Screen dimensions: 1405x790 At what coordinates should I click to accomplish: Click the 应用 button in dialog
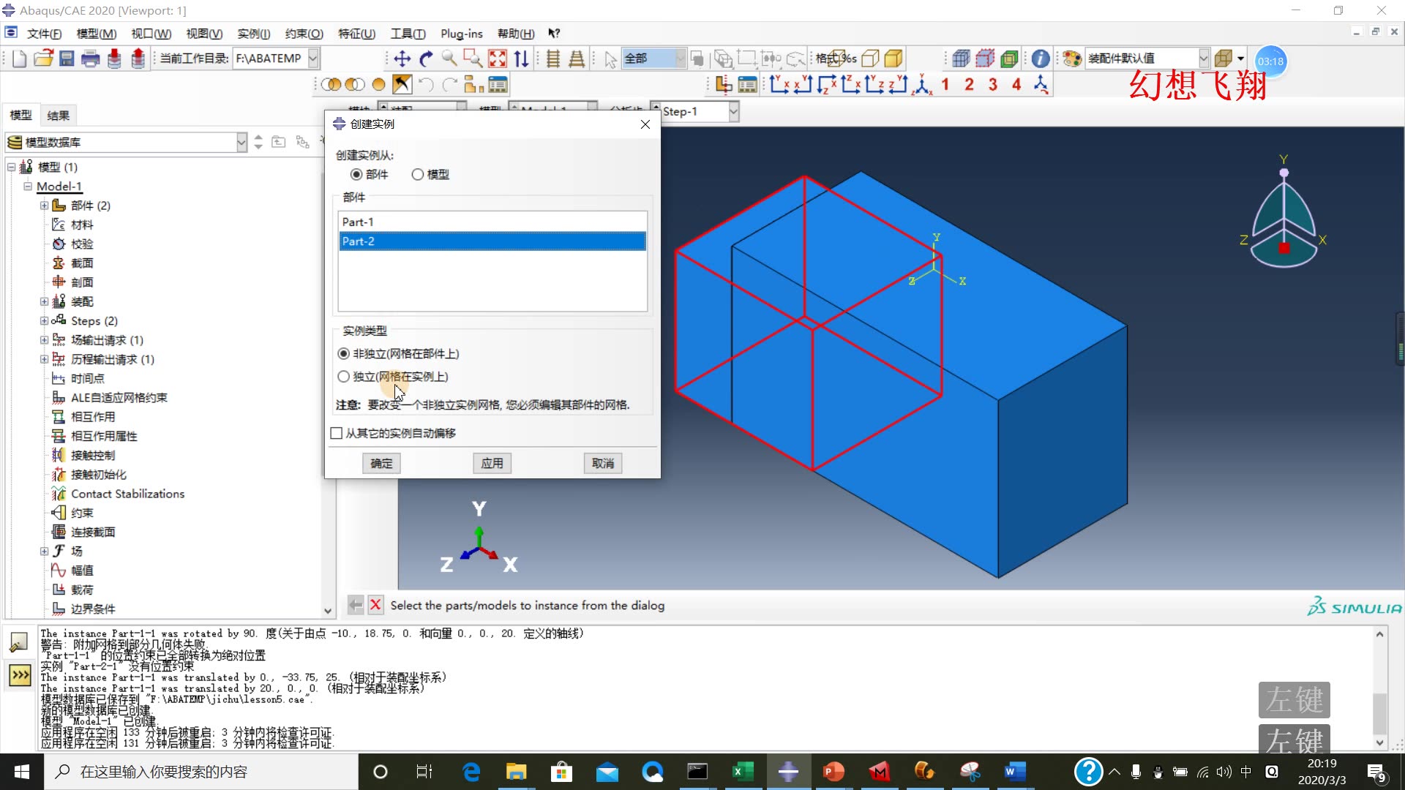[492, 463]
